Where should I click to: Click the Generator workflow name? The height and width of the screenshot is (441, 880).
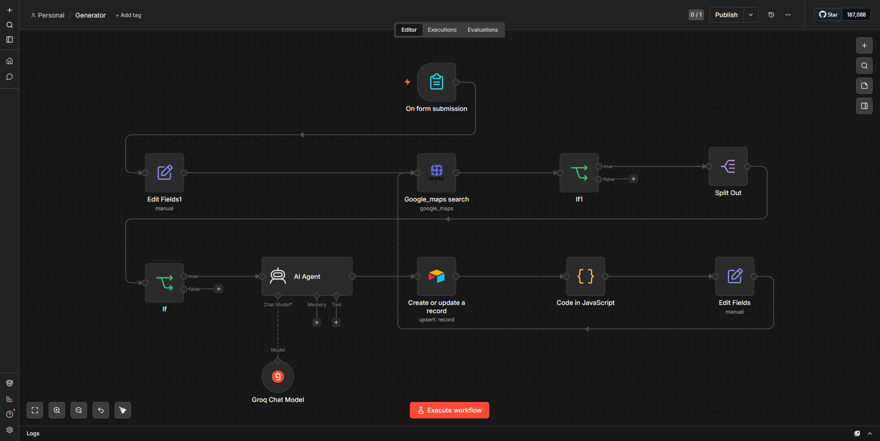click(x=91, y=15)
